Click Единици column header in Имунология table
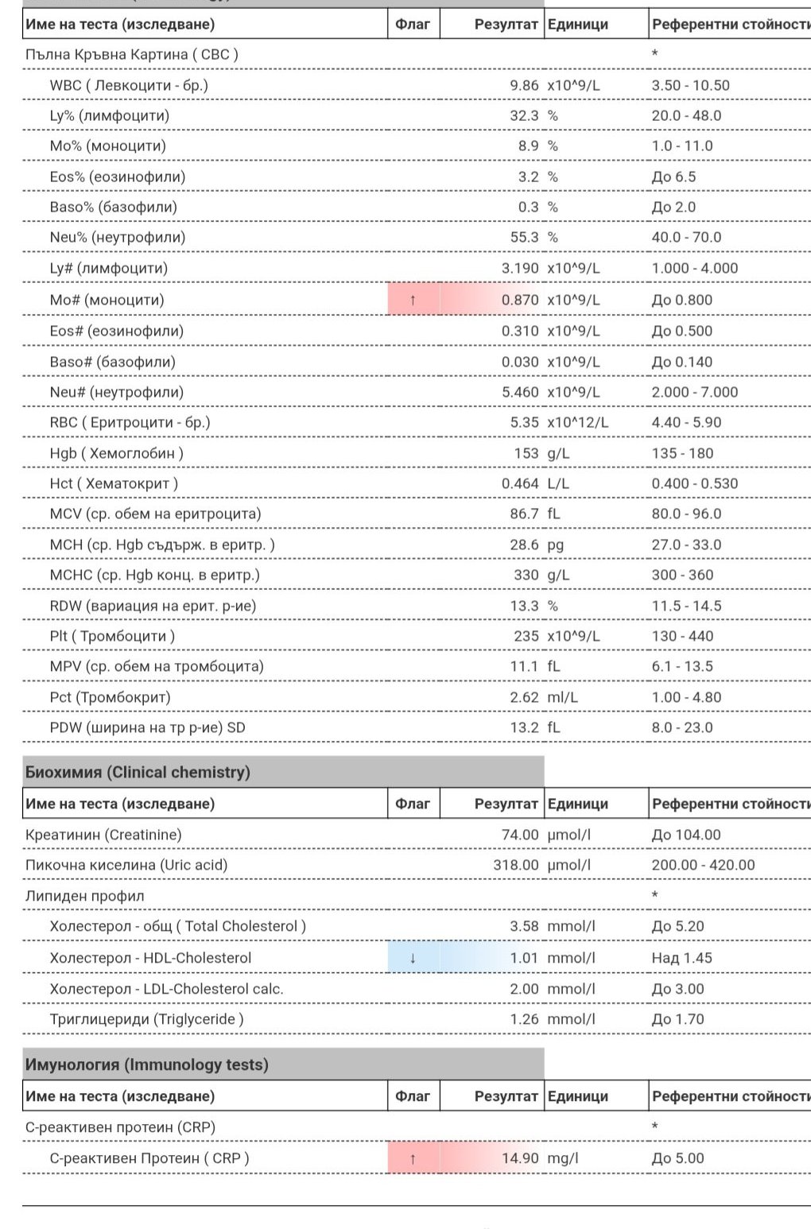 (578, 1096)
